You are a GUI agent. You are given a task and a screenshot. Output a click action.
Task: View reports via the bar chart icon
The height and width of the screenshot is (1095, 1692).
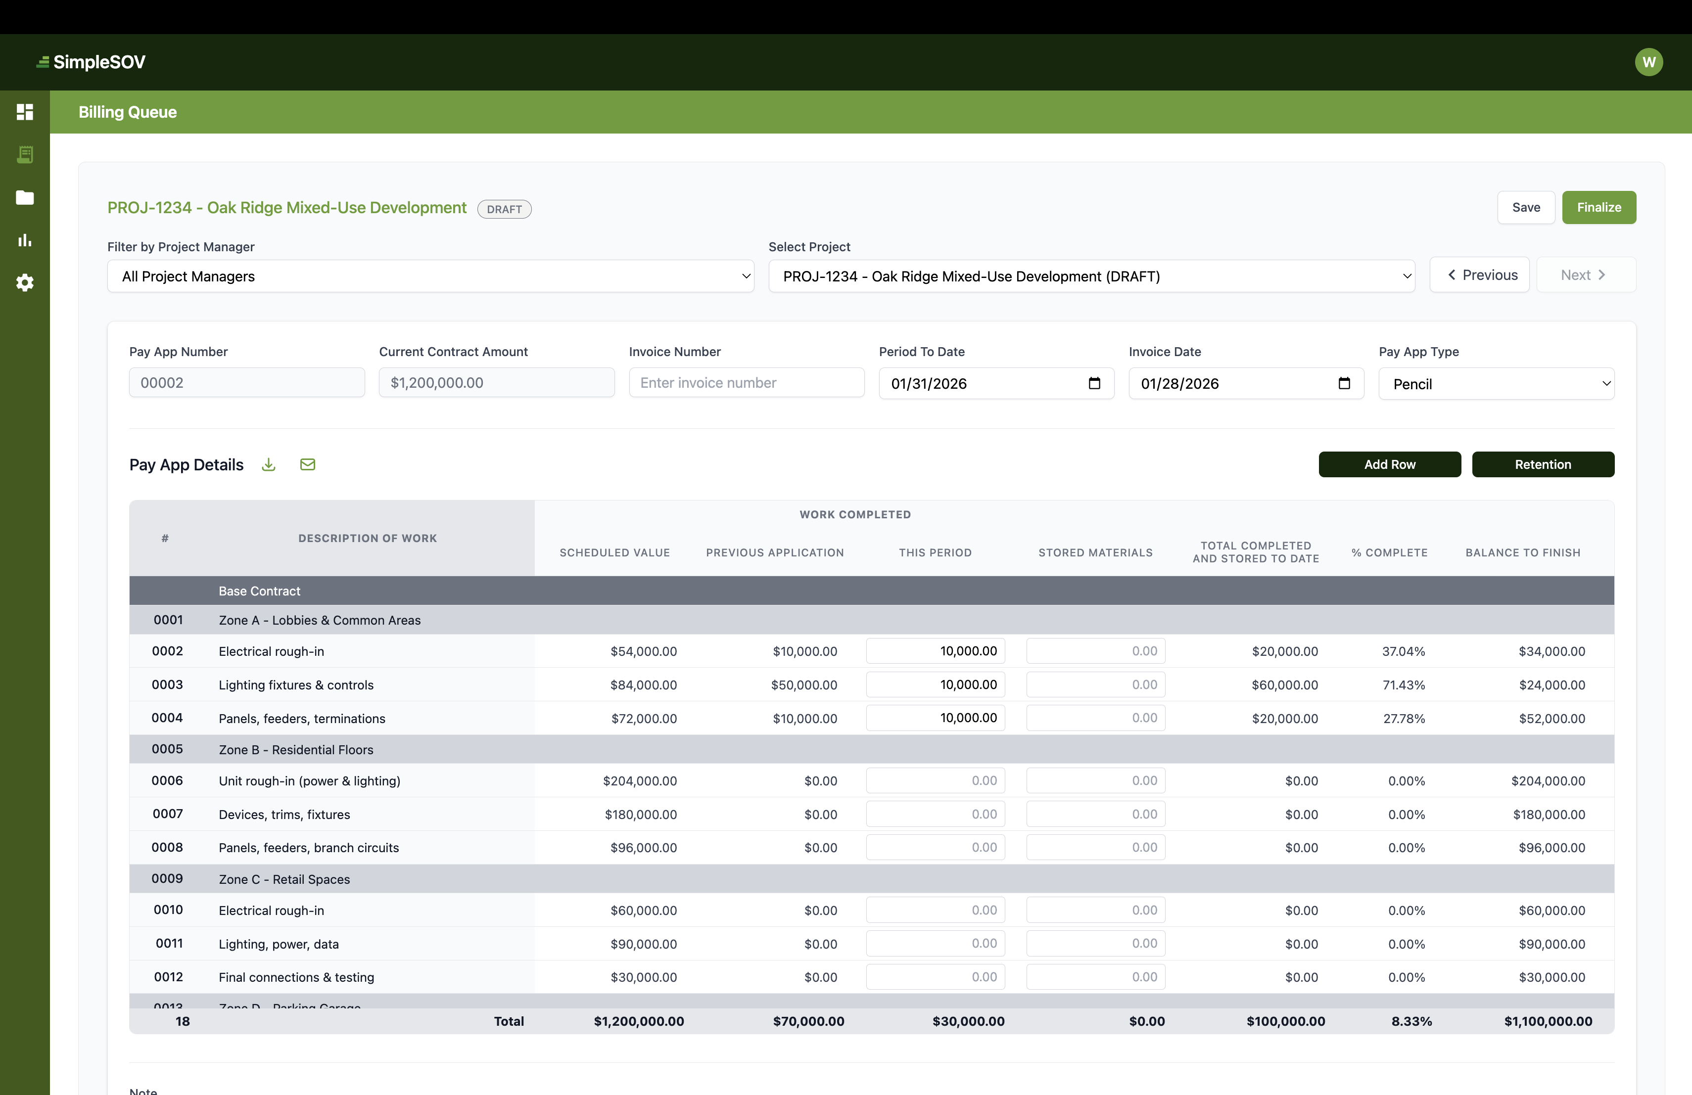[25, 240]
